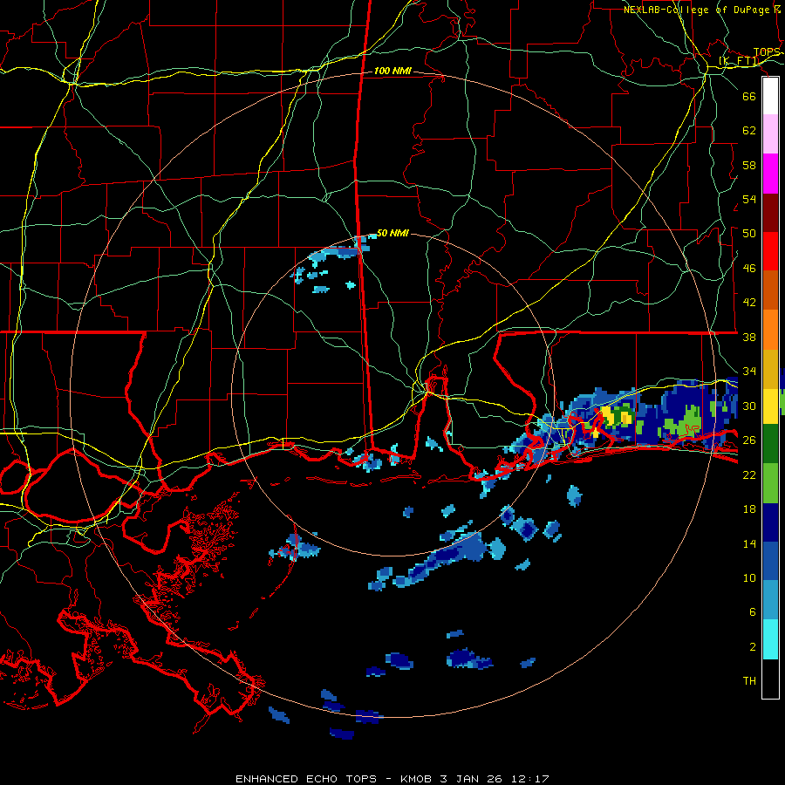This screenshot has height=785, width=785.
Task: Select the magenta swatch in the tops legend
Action: coord(770,174)
